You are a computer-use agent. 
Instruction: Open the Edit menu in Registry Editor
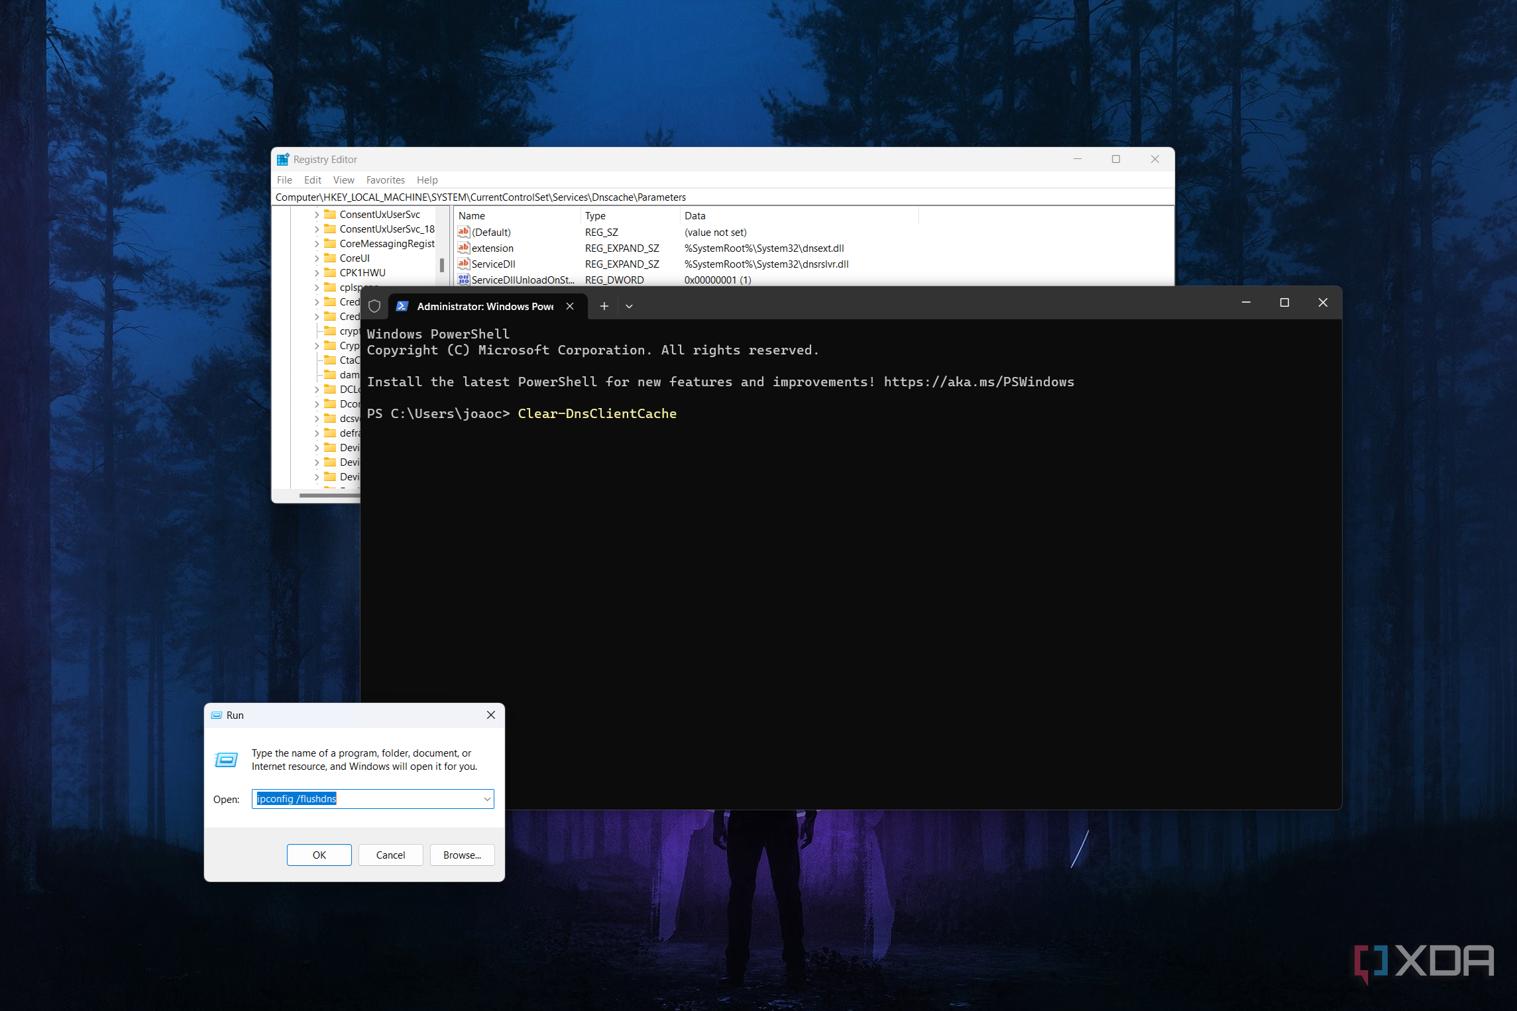click(312, 180)
